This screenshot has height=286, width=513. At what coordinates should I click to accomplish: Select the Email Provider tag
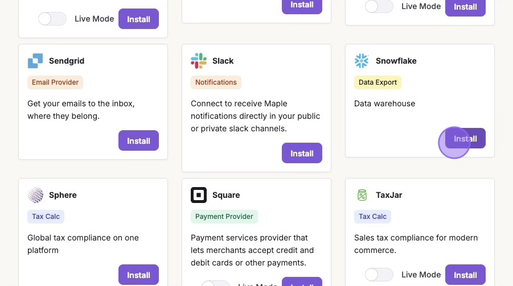pos(55,82)
